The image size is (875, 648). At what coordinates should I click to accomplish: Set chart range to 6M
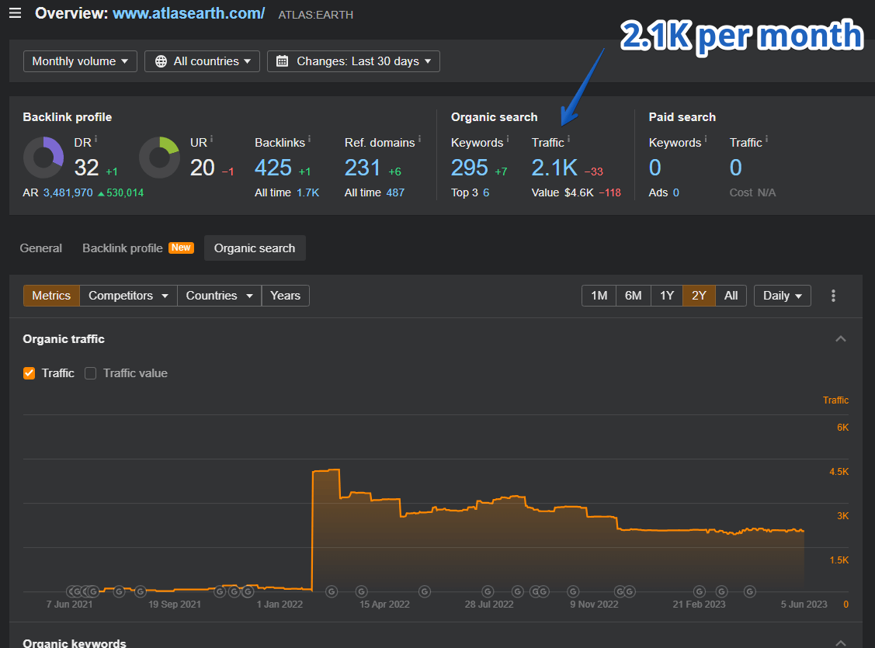[633, 296]
